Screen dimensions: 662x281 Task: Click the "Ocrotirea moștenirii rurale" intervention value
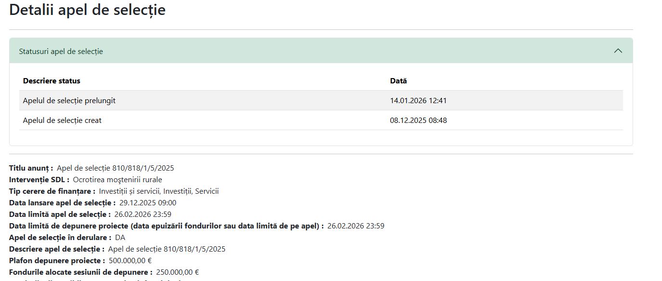[x=117, y=180]
